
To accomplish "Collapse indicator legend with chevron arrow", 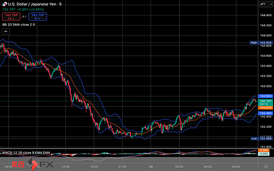I will click(x=6, y=31).
